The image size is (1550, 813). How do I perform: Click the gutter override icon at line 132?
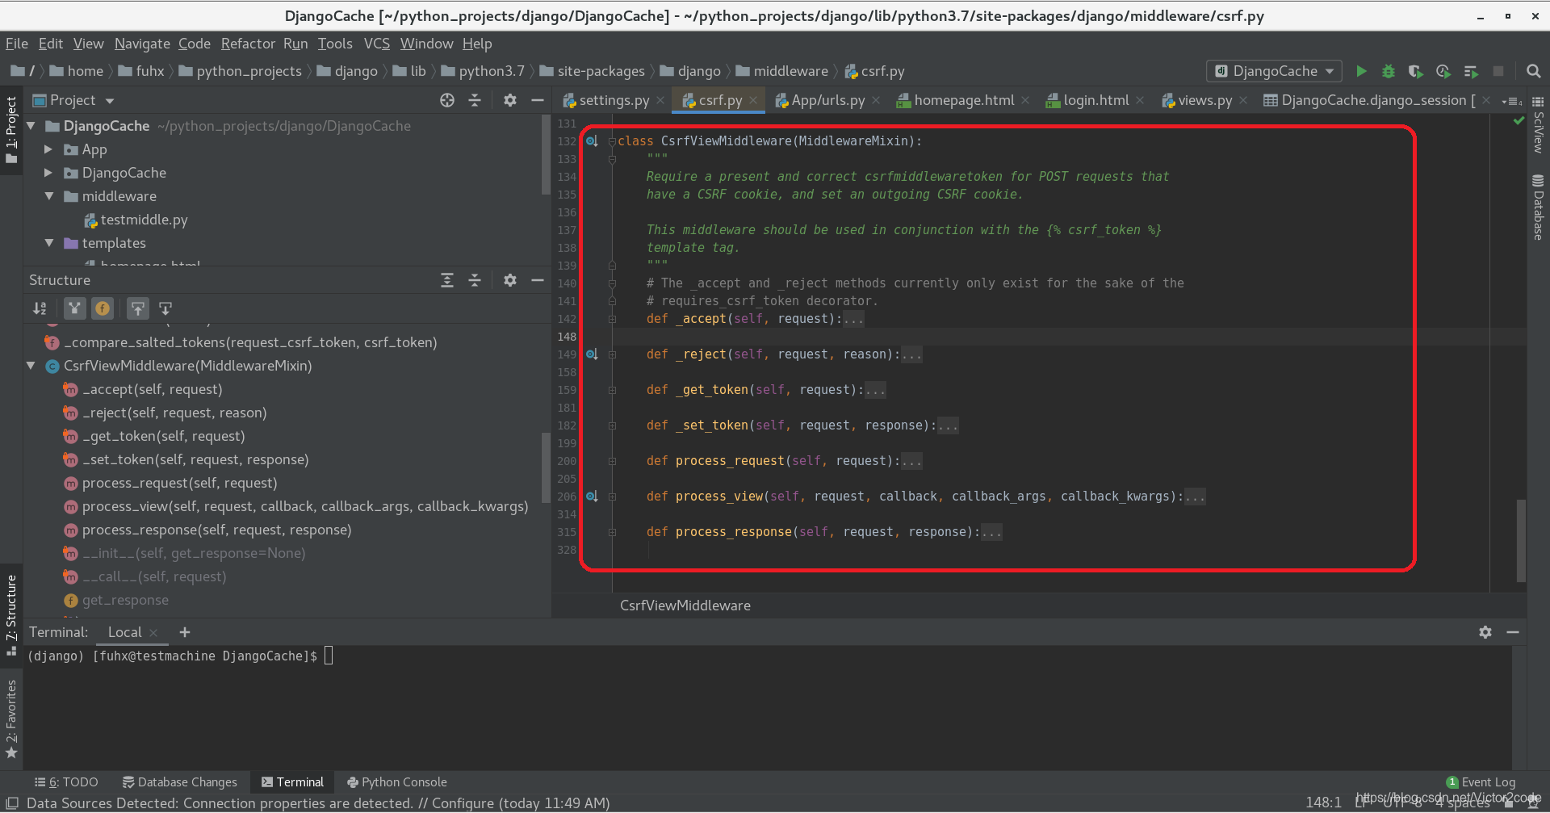[592, 141]
